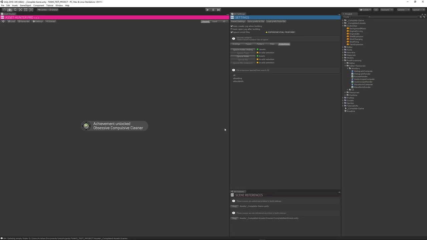Open the GameObject menu
Viewport: 427px width, 240px height.
click(x=26, y=6)
